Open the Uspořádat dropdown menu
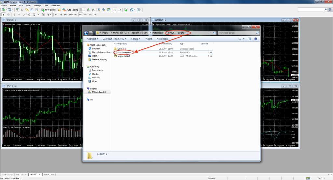Screen dimensions: 333x180 point(92,39)
